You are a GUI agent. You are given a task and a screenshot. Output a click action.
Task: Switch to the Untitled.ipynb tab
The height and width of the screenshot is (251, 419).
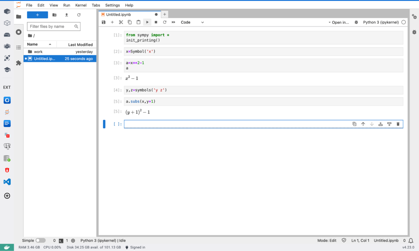[x=118, y=14]
